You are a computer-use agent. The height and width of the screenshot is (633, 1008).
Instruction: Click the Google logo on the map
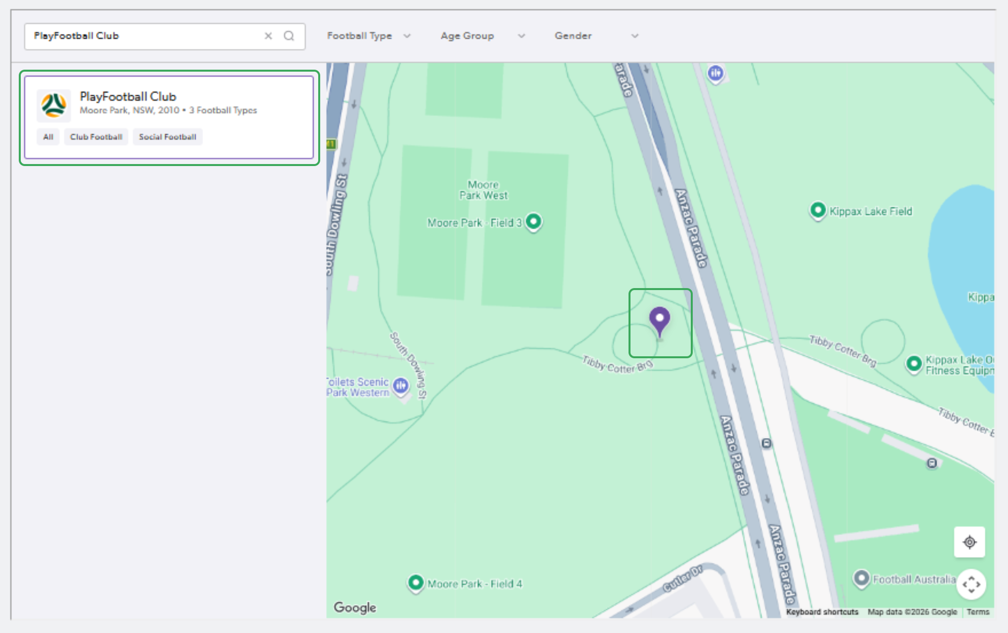tap(355, 607)
